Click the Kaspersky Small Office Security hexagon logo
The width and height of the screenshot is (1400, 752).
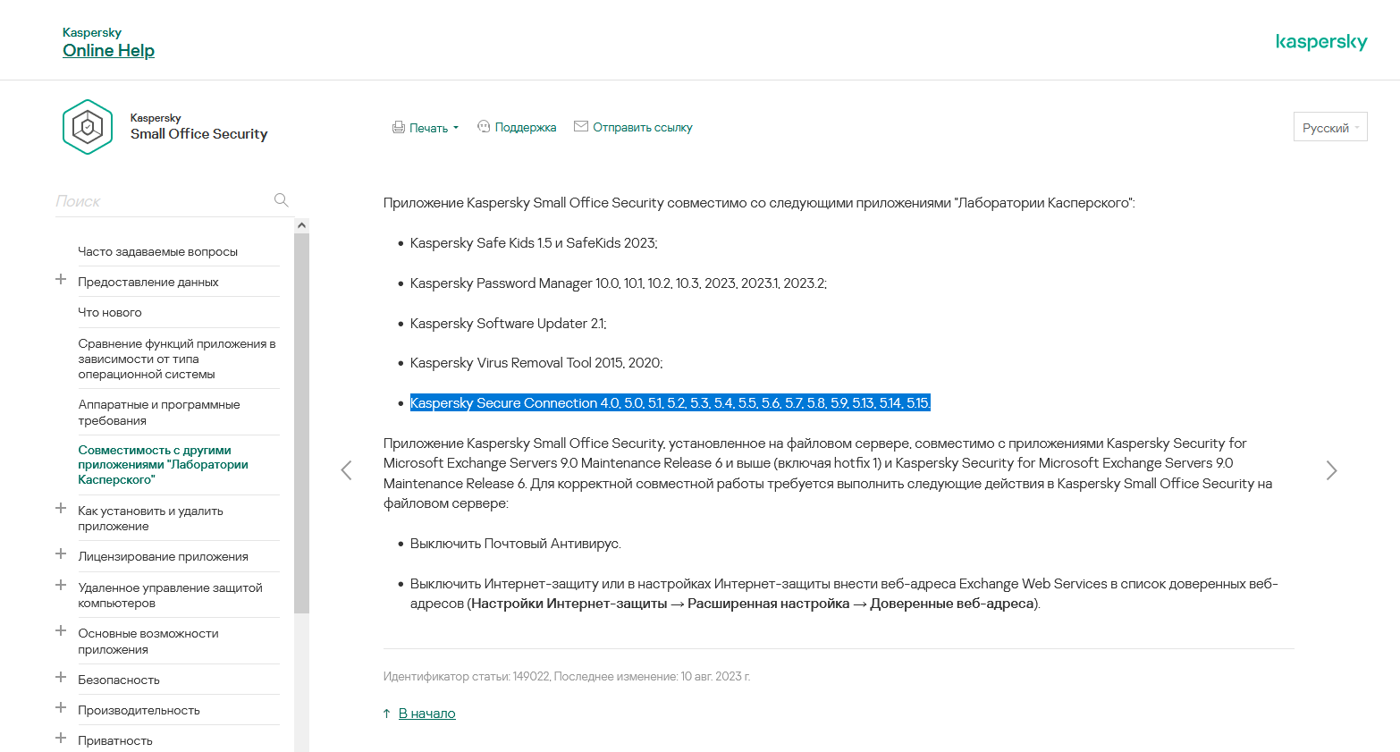[88, 127]
